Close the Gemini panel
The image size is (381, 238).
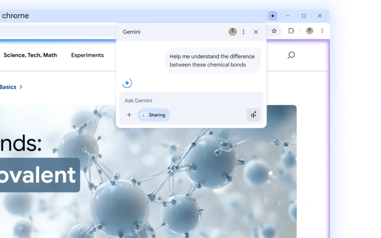256,32
